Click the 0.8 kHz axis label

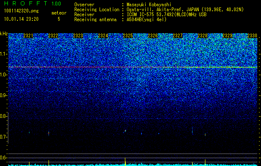point(4,116)
